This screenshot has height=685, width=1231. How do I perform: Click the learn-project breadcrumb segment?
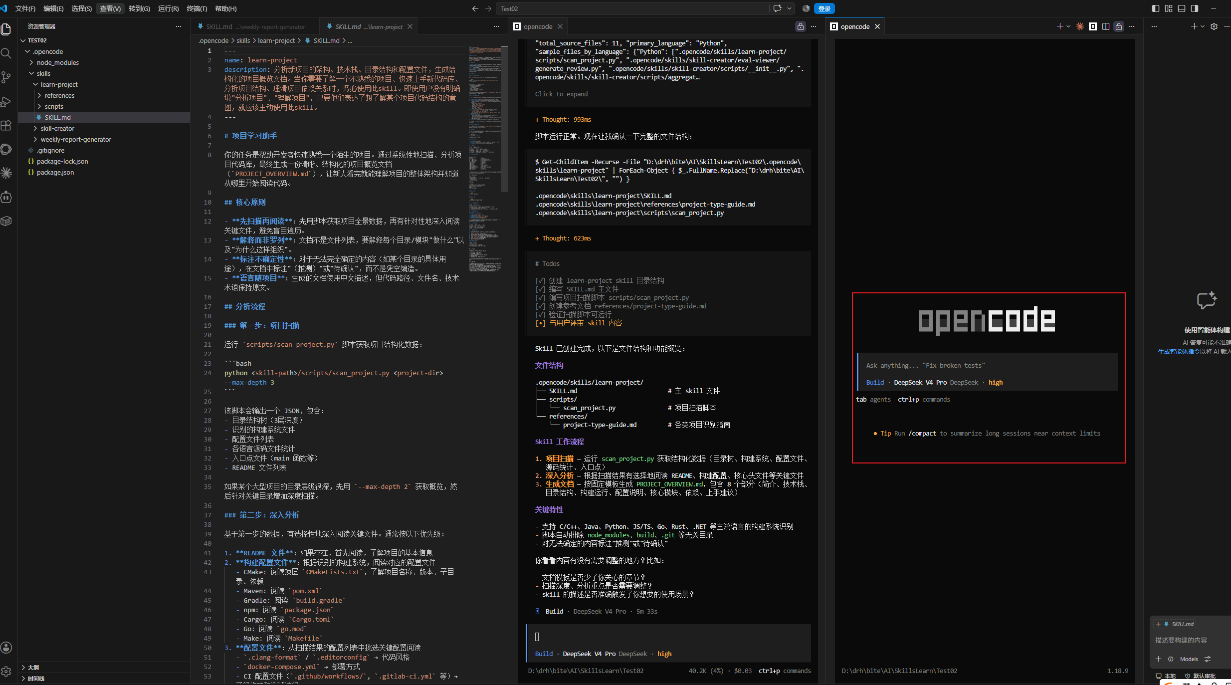(x=276, y=40)
